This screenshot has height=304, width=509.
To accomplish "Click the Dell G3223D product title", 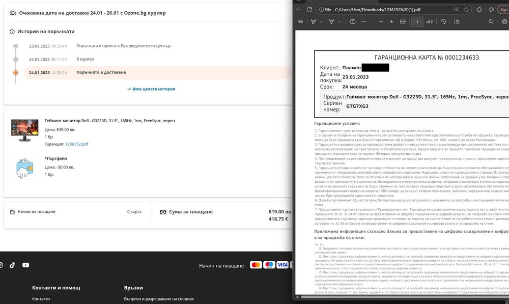I will pos(110,121).
